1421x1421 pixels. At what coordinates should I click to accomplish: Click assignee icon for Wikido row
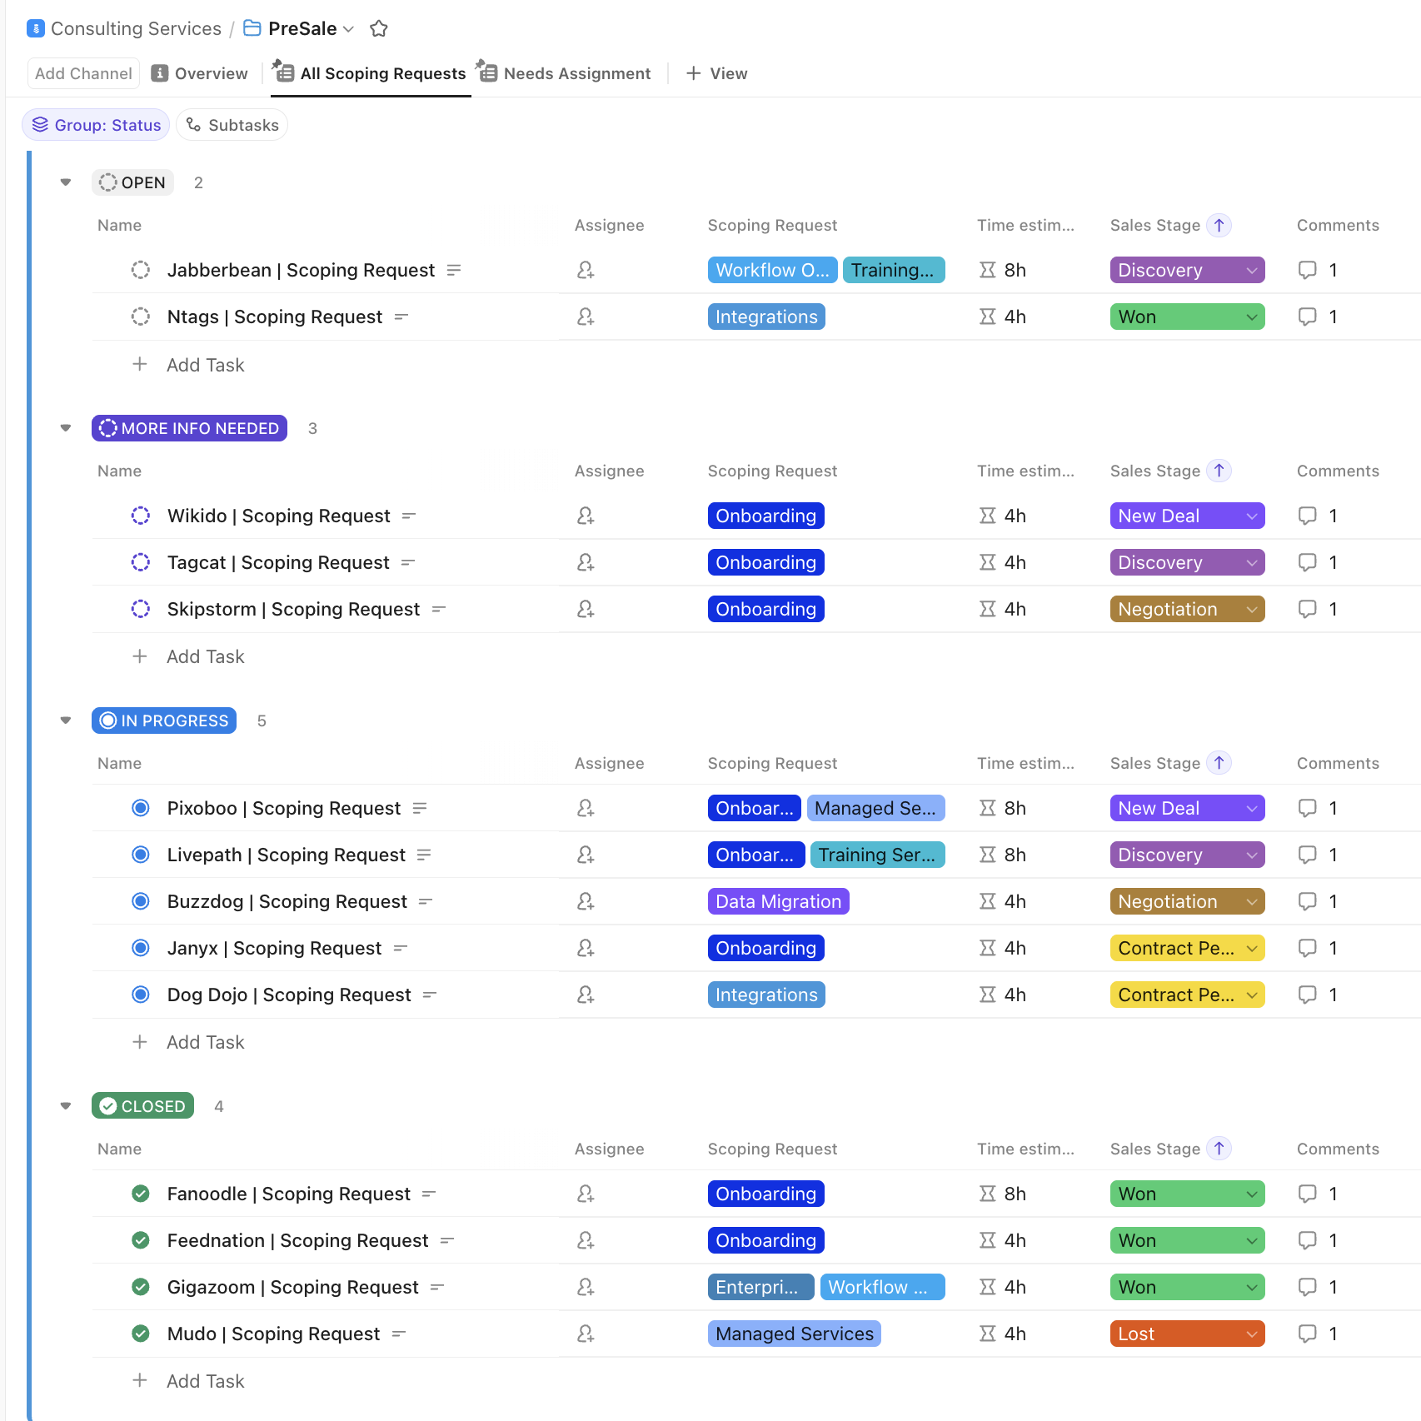pos(586,516)
